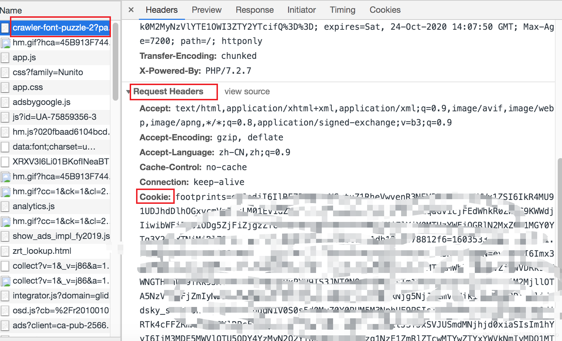Screen dimensions: 562x341
Task: Open the Preview tab
Action: pos(207,10)
